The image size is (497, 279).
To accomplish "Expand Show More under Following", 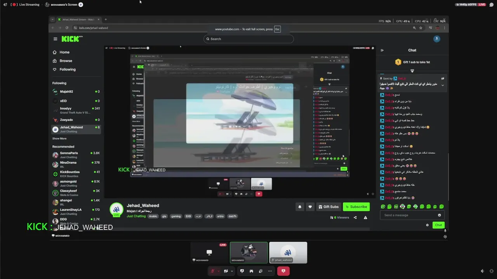I will point(59,138).
